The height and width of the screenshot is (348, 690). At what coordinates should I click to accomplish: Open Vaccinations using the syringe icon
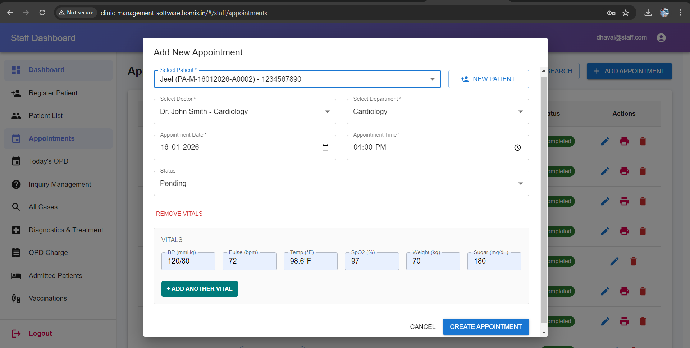click(15, 298)
